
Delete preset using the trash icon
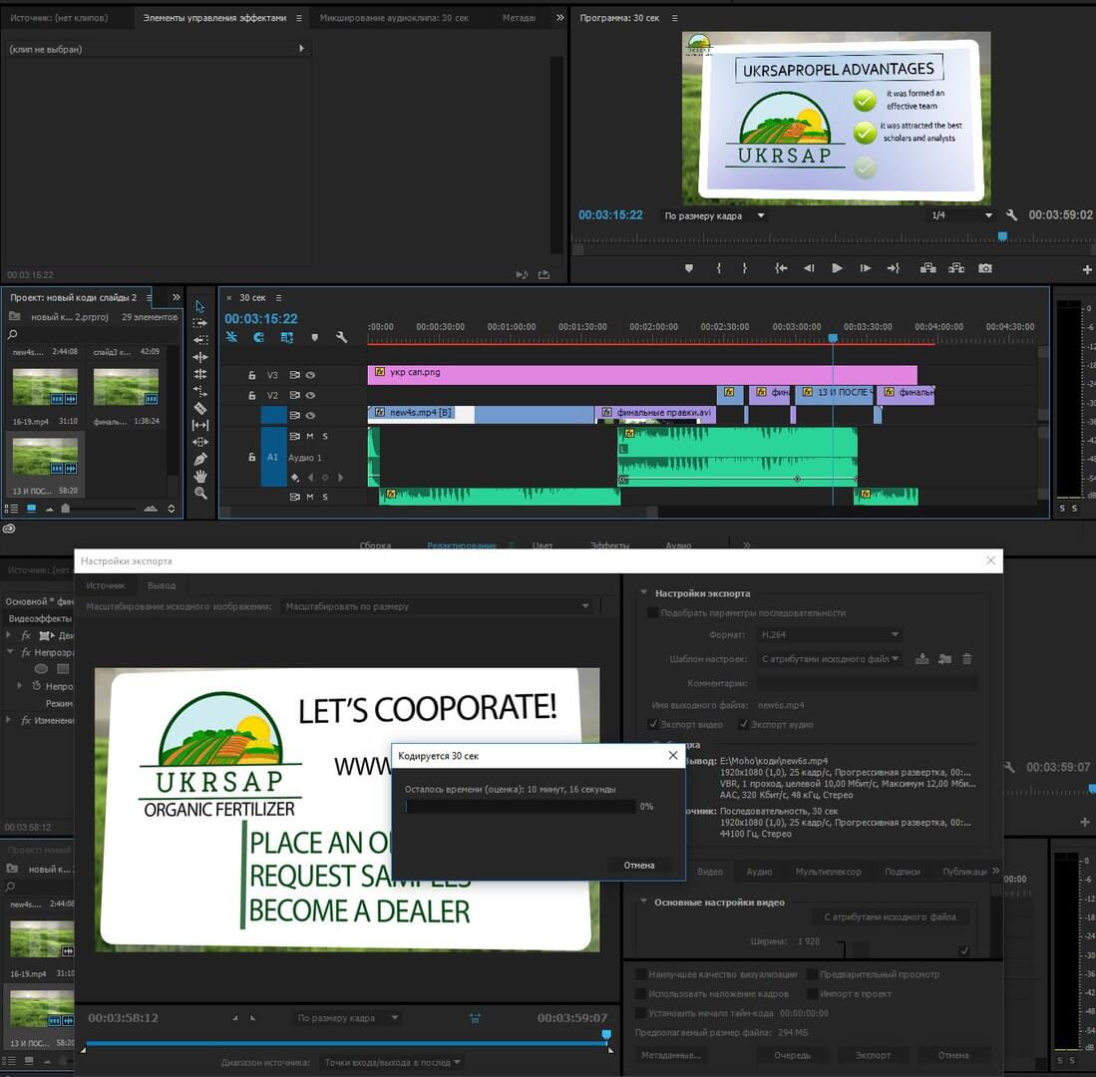click(966, 659)
